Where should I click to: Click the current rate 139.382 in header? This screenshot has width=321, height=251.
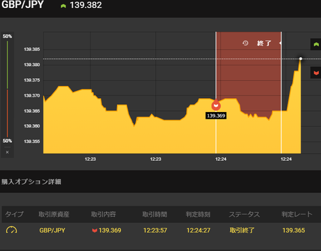[x=86, y=5]
